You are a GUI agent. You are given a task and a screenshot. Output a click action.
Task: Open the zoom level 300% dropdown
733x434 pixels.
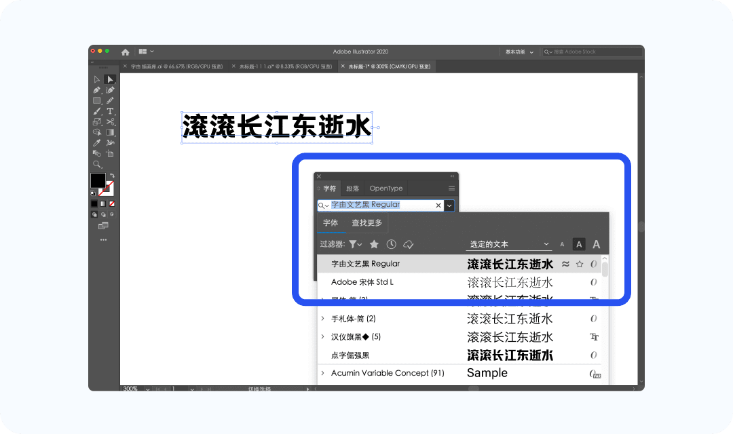point(148,389)
